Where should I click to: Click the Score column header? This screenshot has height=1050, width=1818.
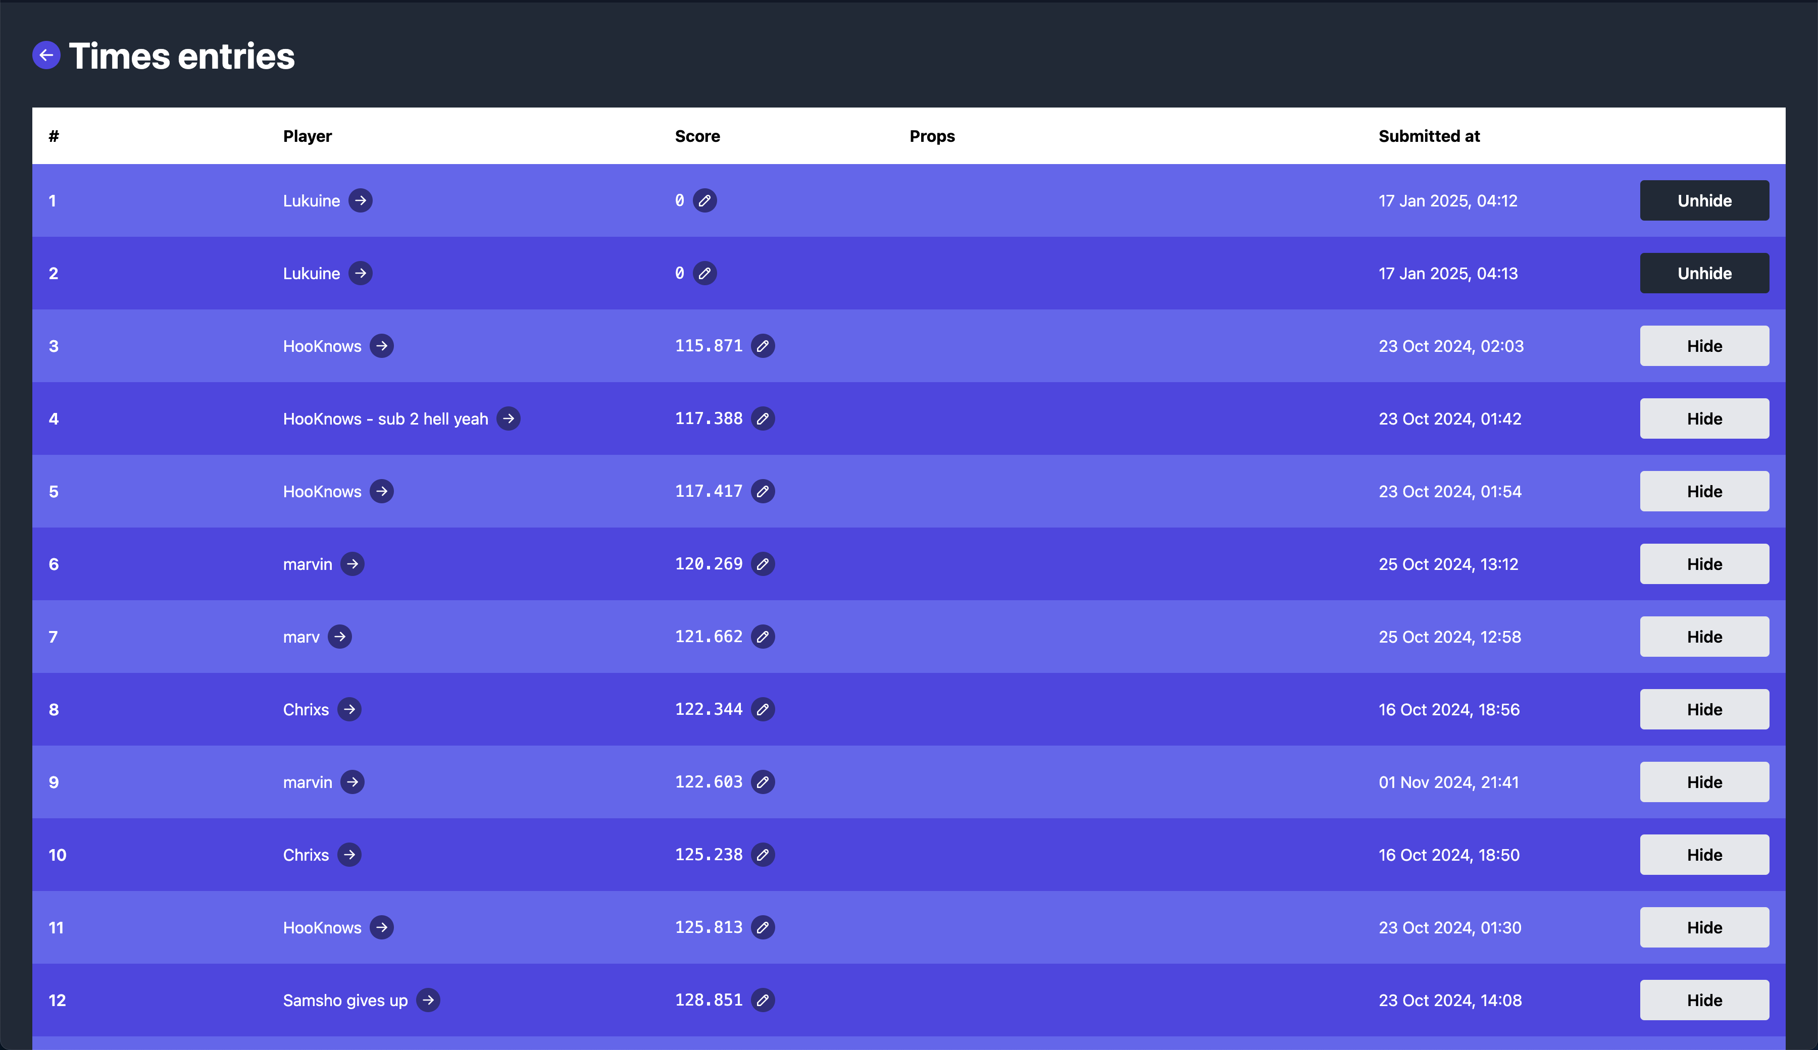coord(697,136)
